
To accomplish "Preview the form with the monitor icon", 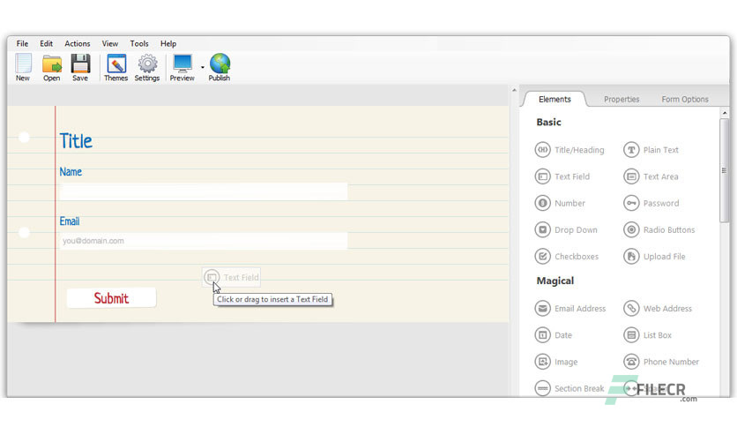I will tap(182, 67).
